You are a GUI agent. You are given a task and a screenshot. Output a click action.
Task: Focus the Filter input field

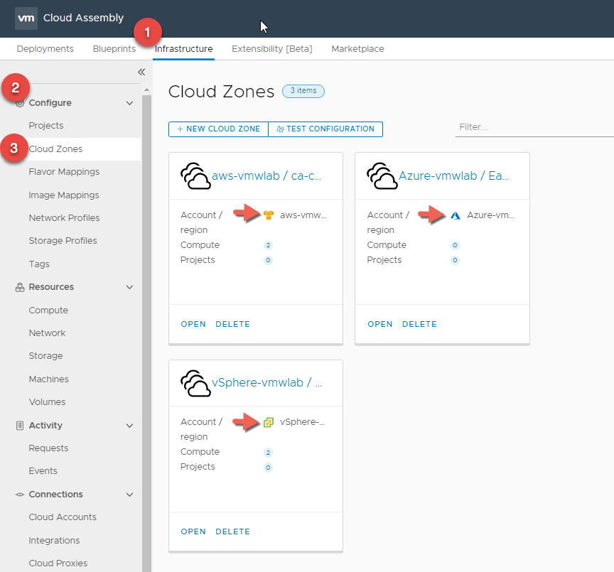click(533, 127)
